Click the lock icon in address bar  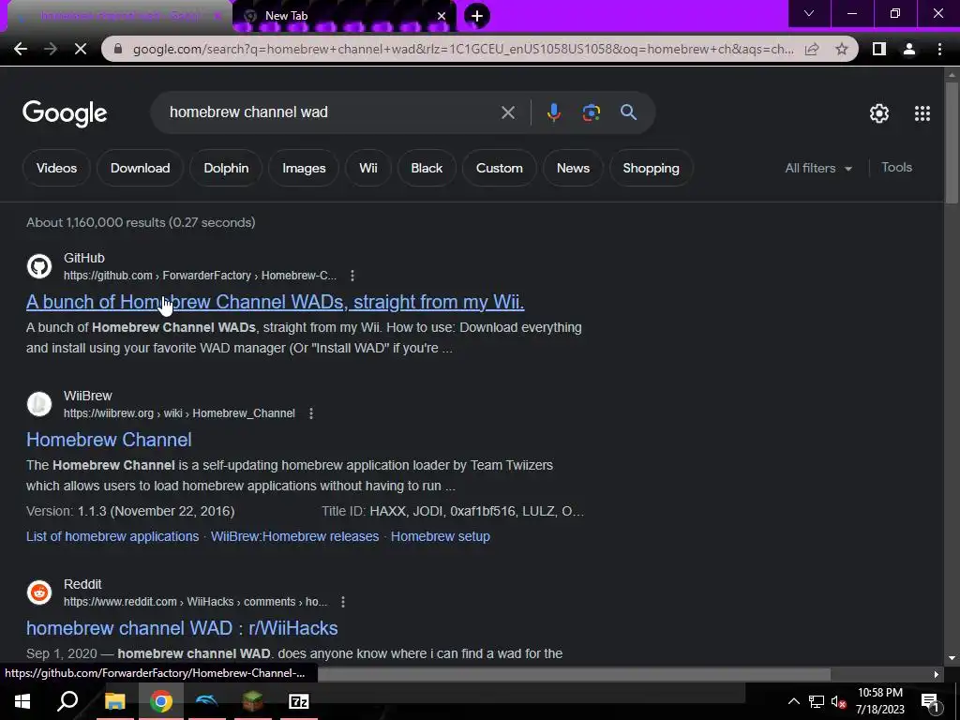118,49
